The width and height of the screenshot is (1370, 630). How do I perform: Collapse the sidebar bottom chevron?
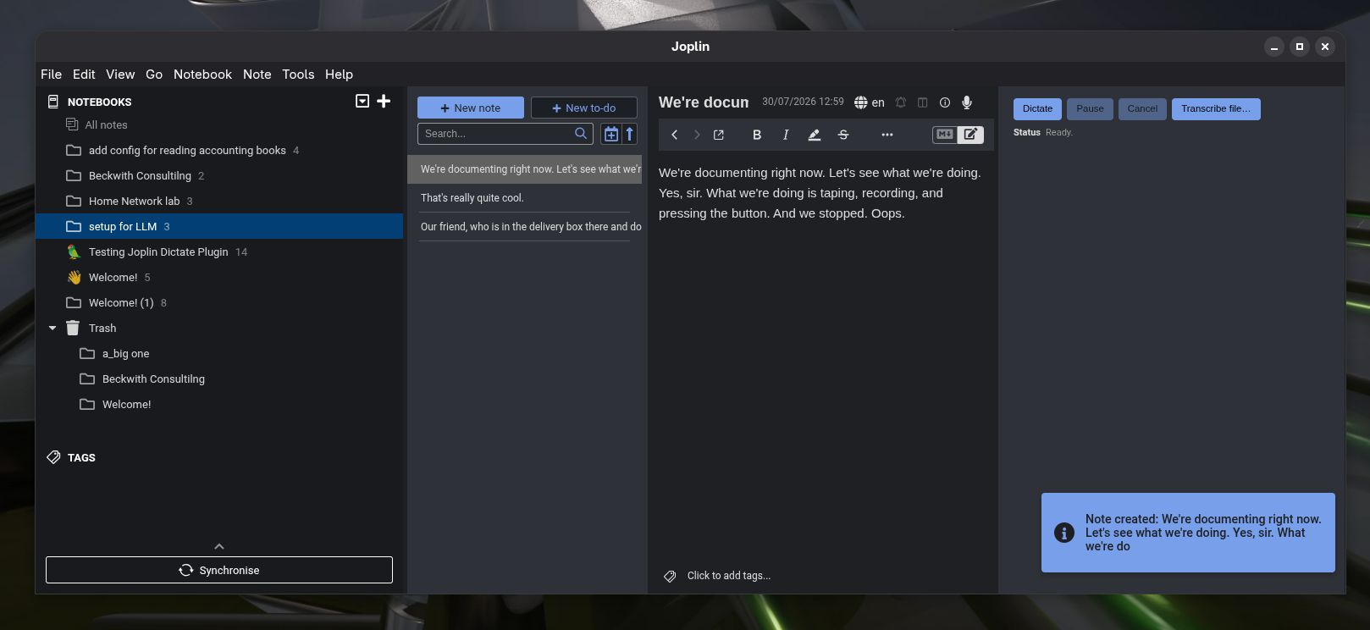[x=219, y=546]
